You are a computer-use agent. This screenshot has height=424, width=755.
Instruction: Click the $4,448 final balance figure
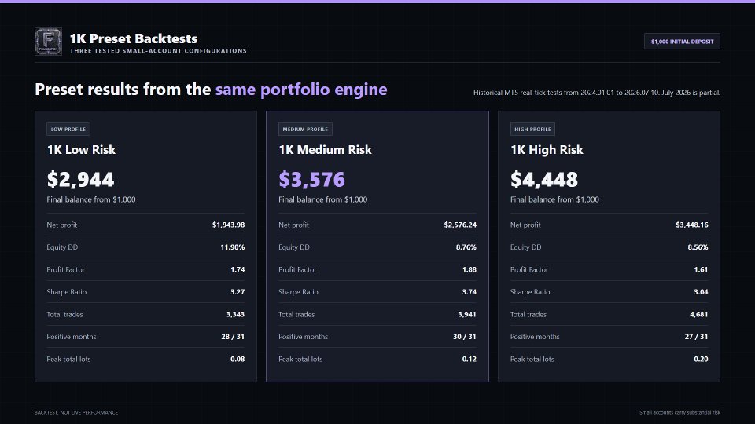tap(544, 179)
